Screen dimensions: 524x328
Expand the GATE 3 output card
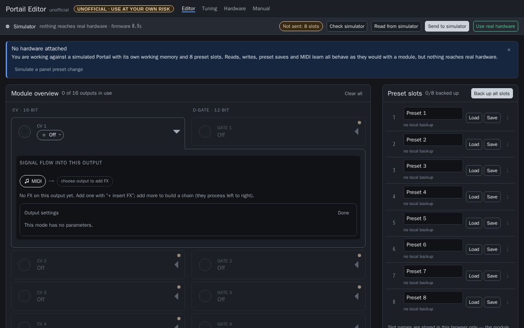click(x=357, y=296)
